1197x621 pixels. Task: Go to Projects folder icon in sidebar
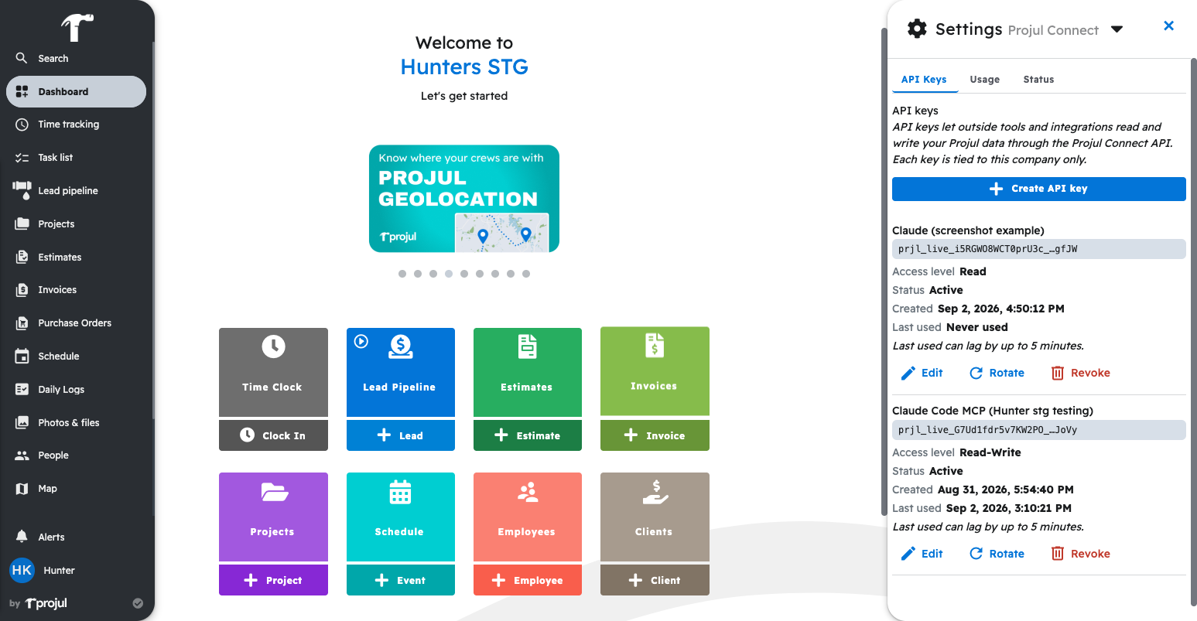[22, 224]
